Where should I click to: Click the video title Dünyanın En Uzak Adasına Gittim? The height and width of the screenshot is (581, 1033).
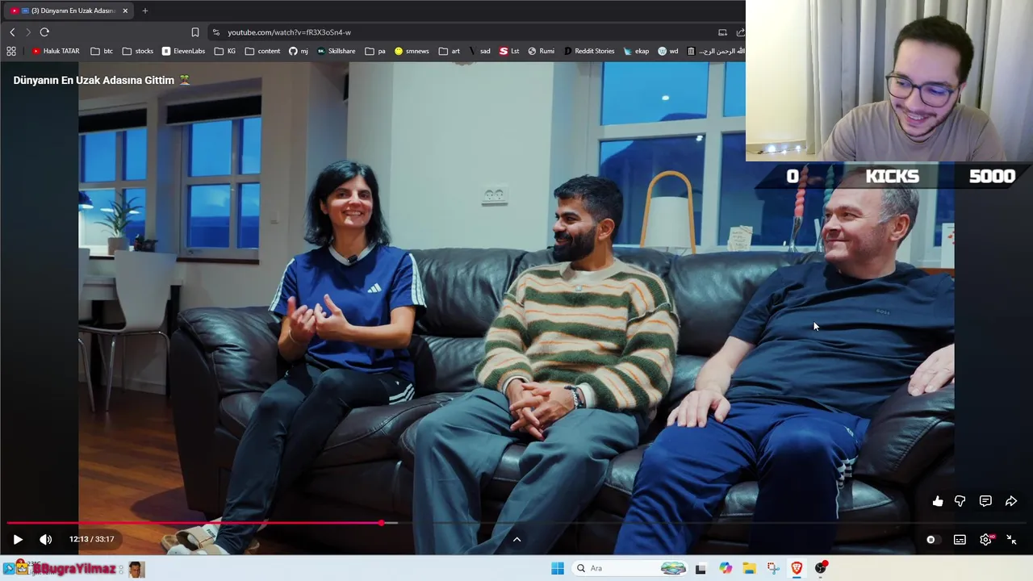94,81
